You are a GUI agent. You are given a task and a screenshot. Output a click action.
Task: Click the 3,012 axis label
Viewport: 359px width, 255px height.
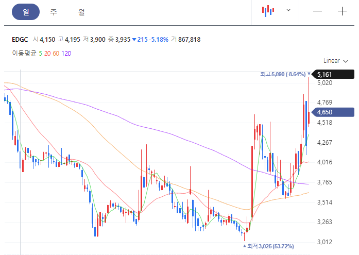click(324, 242)
